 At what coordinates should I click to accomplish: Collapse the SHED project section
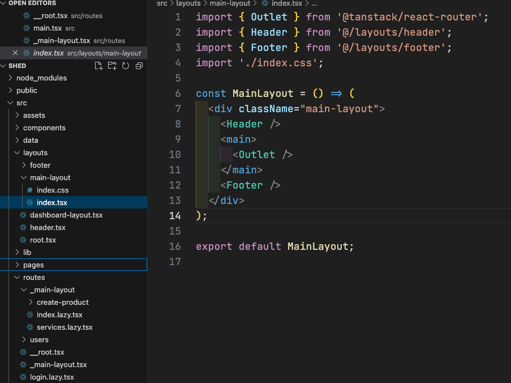pyautogui.click(x=3, y=66)
